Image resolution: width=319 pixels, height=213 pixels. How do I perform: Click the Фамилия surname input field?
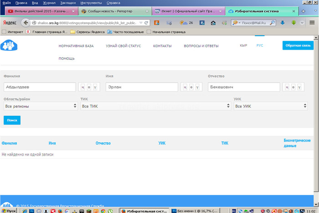point(40,87)
